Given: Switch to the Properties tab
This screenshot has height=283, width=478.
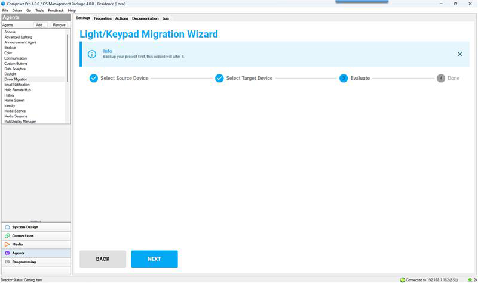Looking at the screenshot, I should point(103,18).
